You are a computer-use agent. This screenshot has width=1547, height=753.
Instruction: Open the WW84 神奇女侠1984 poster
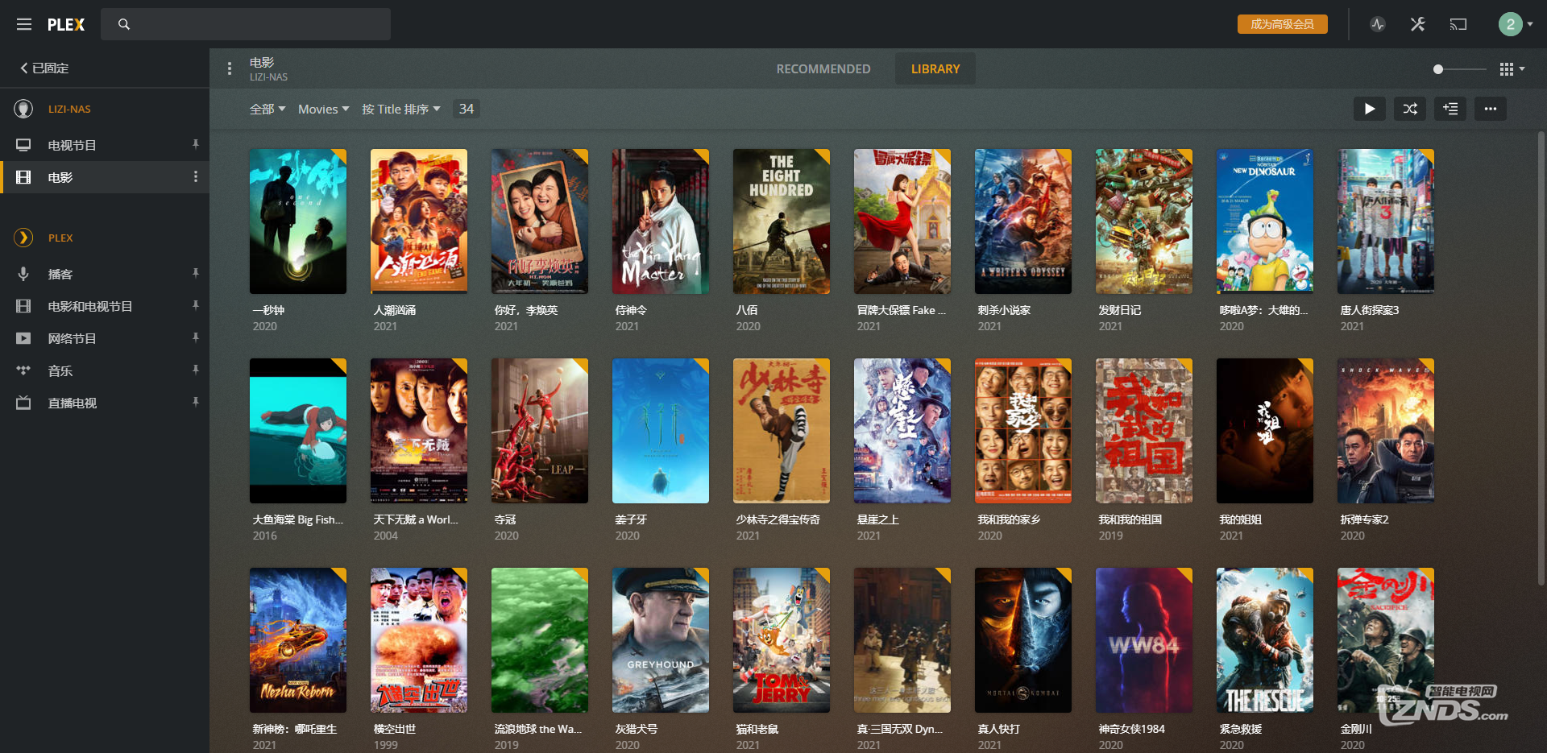1144,640
